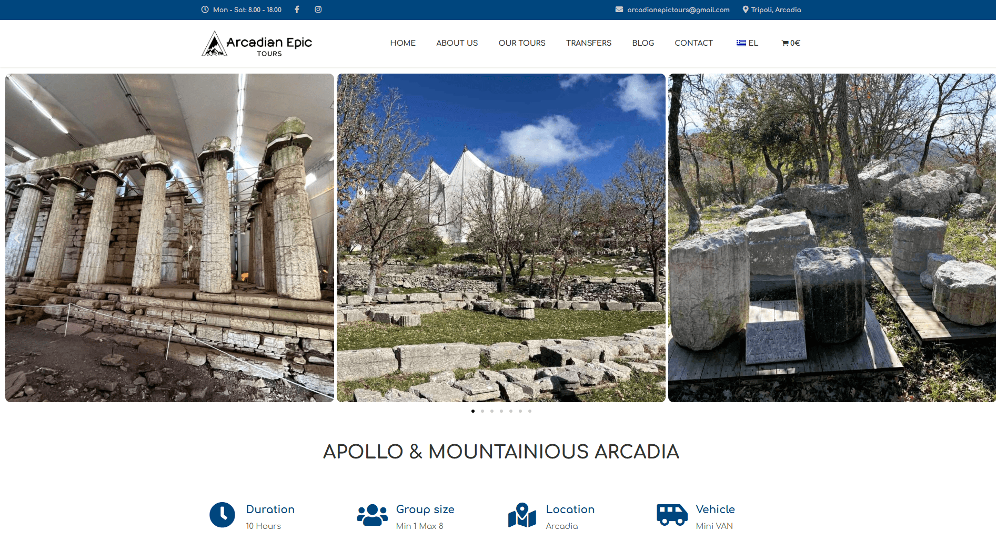The width and height of the screenshot is (996, 551).
Task: Jump to the last carousel pagination dot
Action: pos(530,411)
